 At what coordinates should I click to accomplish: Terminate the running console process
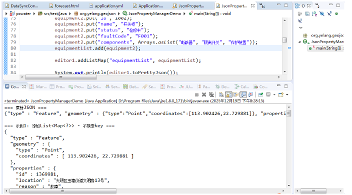tap(196, 94)
